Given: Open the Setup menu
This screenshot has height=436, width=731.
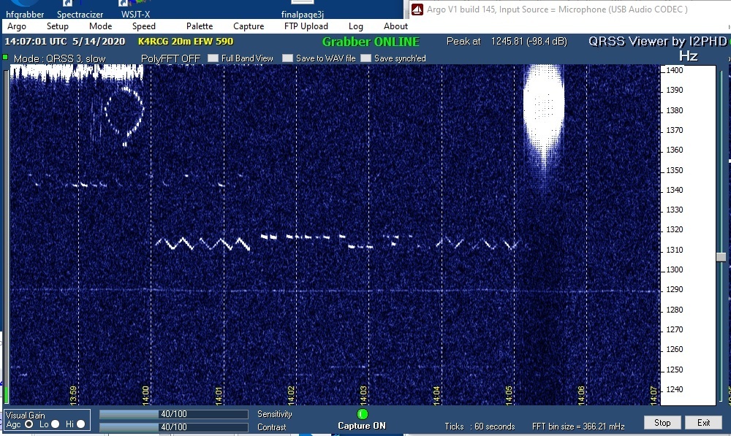Looking at the screenshot, I should tap(58, 26).
